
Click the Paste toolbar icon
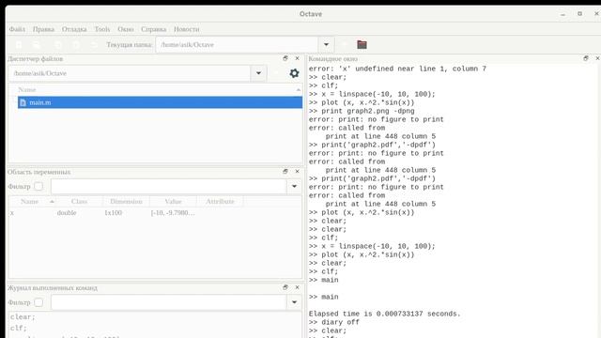coord(76,45)
